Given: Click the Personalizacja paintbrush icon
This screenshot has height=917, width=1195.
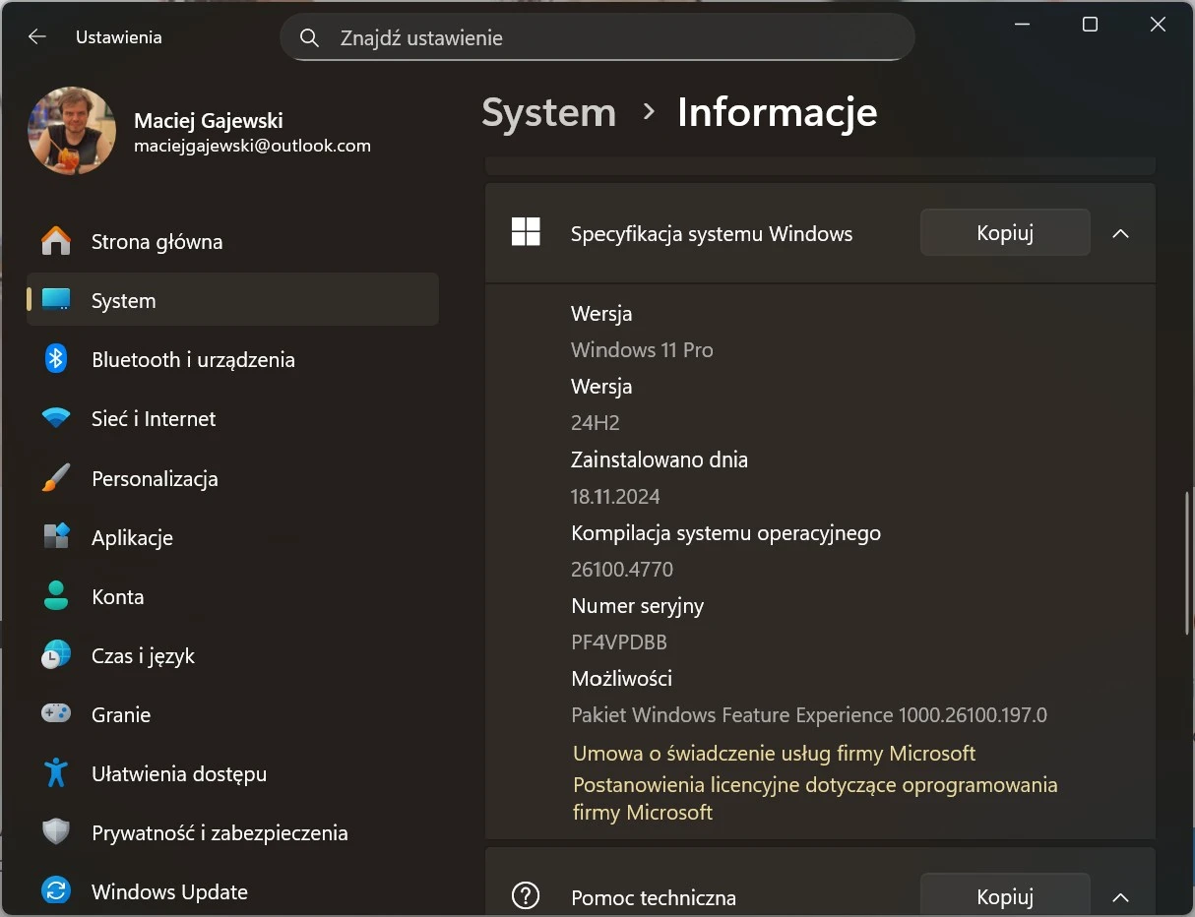Looking at the screenshot, I should tap(56, 478).
